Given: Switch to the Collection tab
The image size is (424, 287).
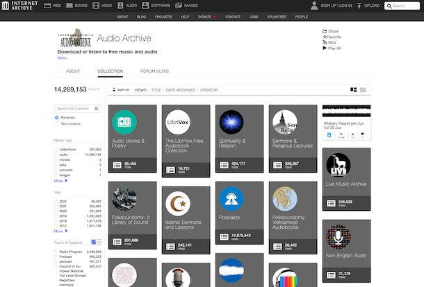Looking at the screenshot, I should 111,71.
